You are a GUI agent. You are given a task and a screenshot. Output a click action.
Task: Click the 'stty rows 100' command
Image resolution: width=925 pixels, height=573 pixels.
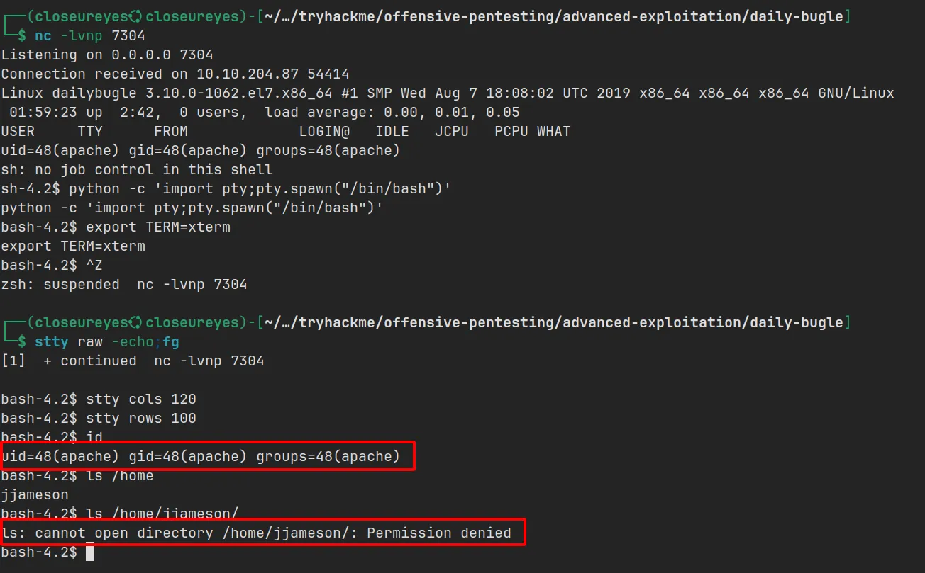[x=140, y=419]
